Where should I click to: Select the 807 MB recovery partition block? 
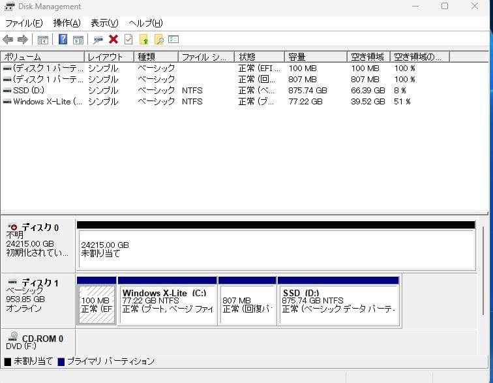pyautogui.click(x=247, y=301)
